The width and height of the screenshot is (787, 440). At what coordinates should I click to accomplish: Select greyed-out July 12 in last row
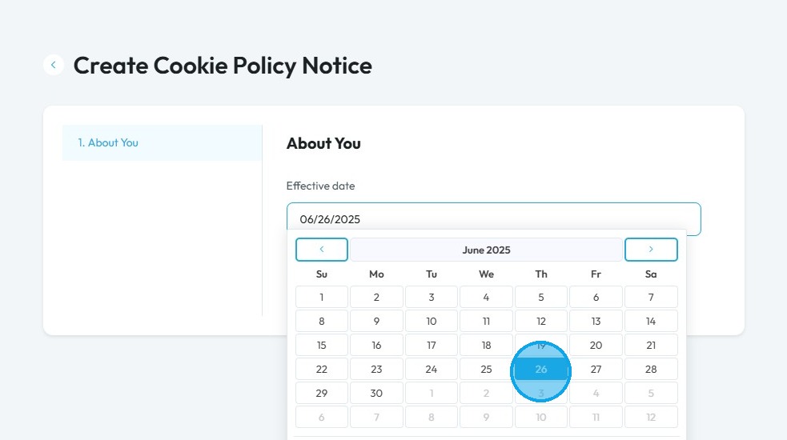[x=651, y=417]
